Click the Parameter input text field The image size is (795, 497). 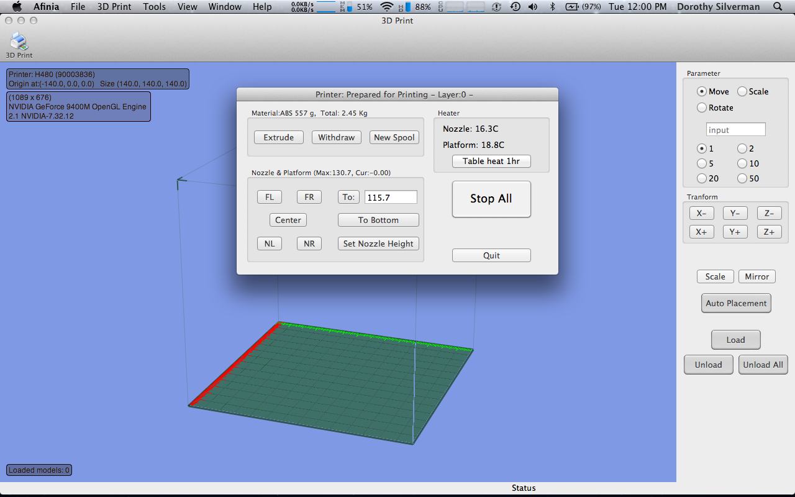tap(736, 130)
